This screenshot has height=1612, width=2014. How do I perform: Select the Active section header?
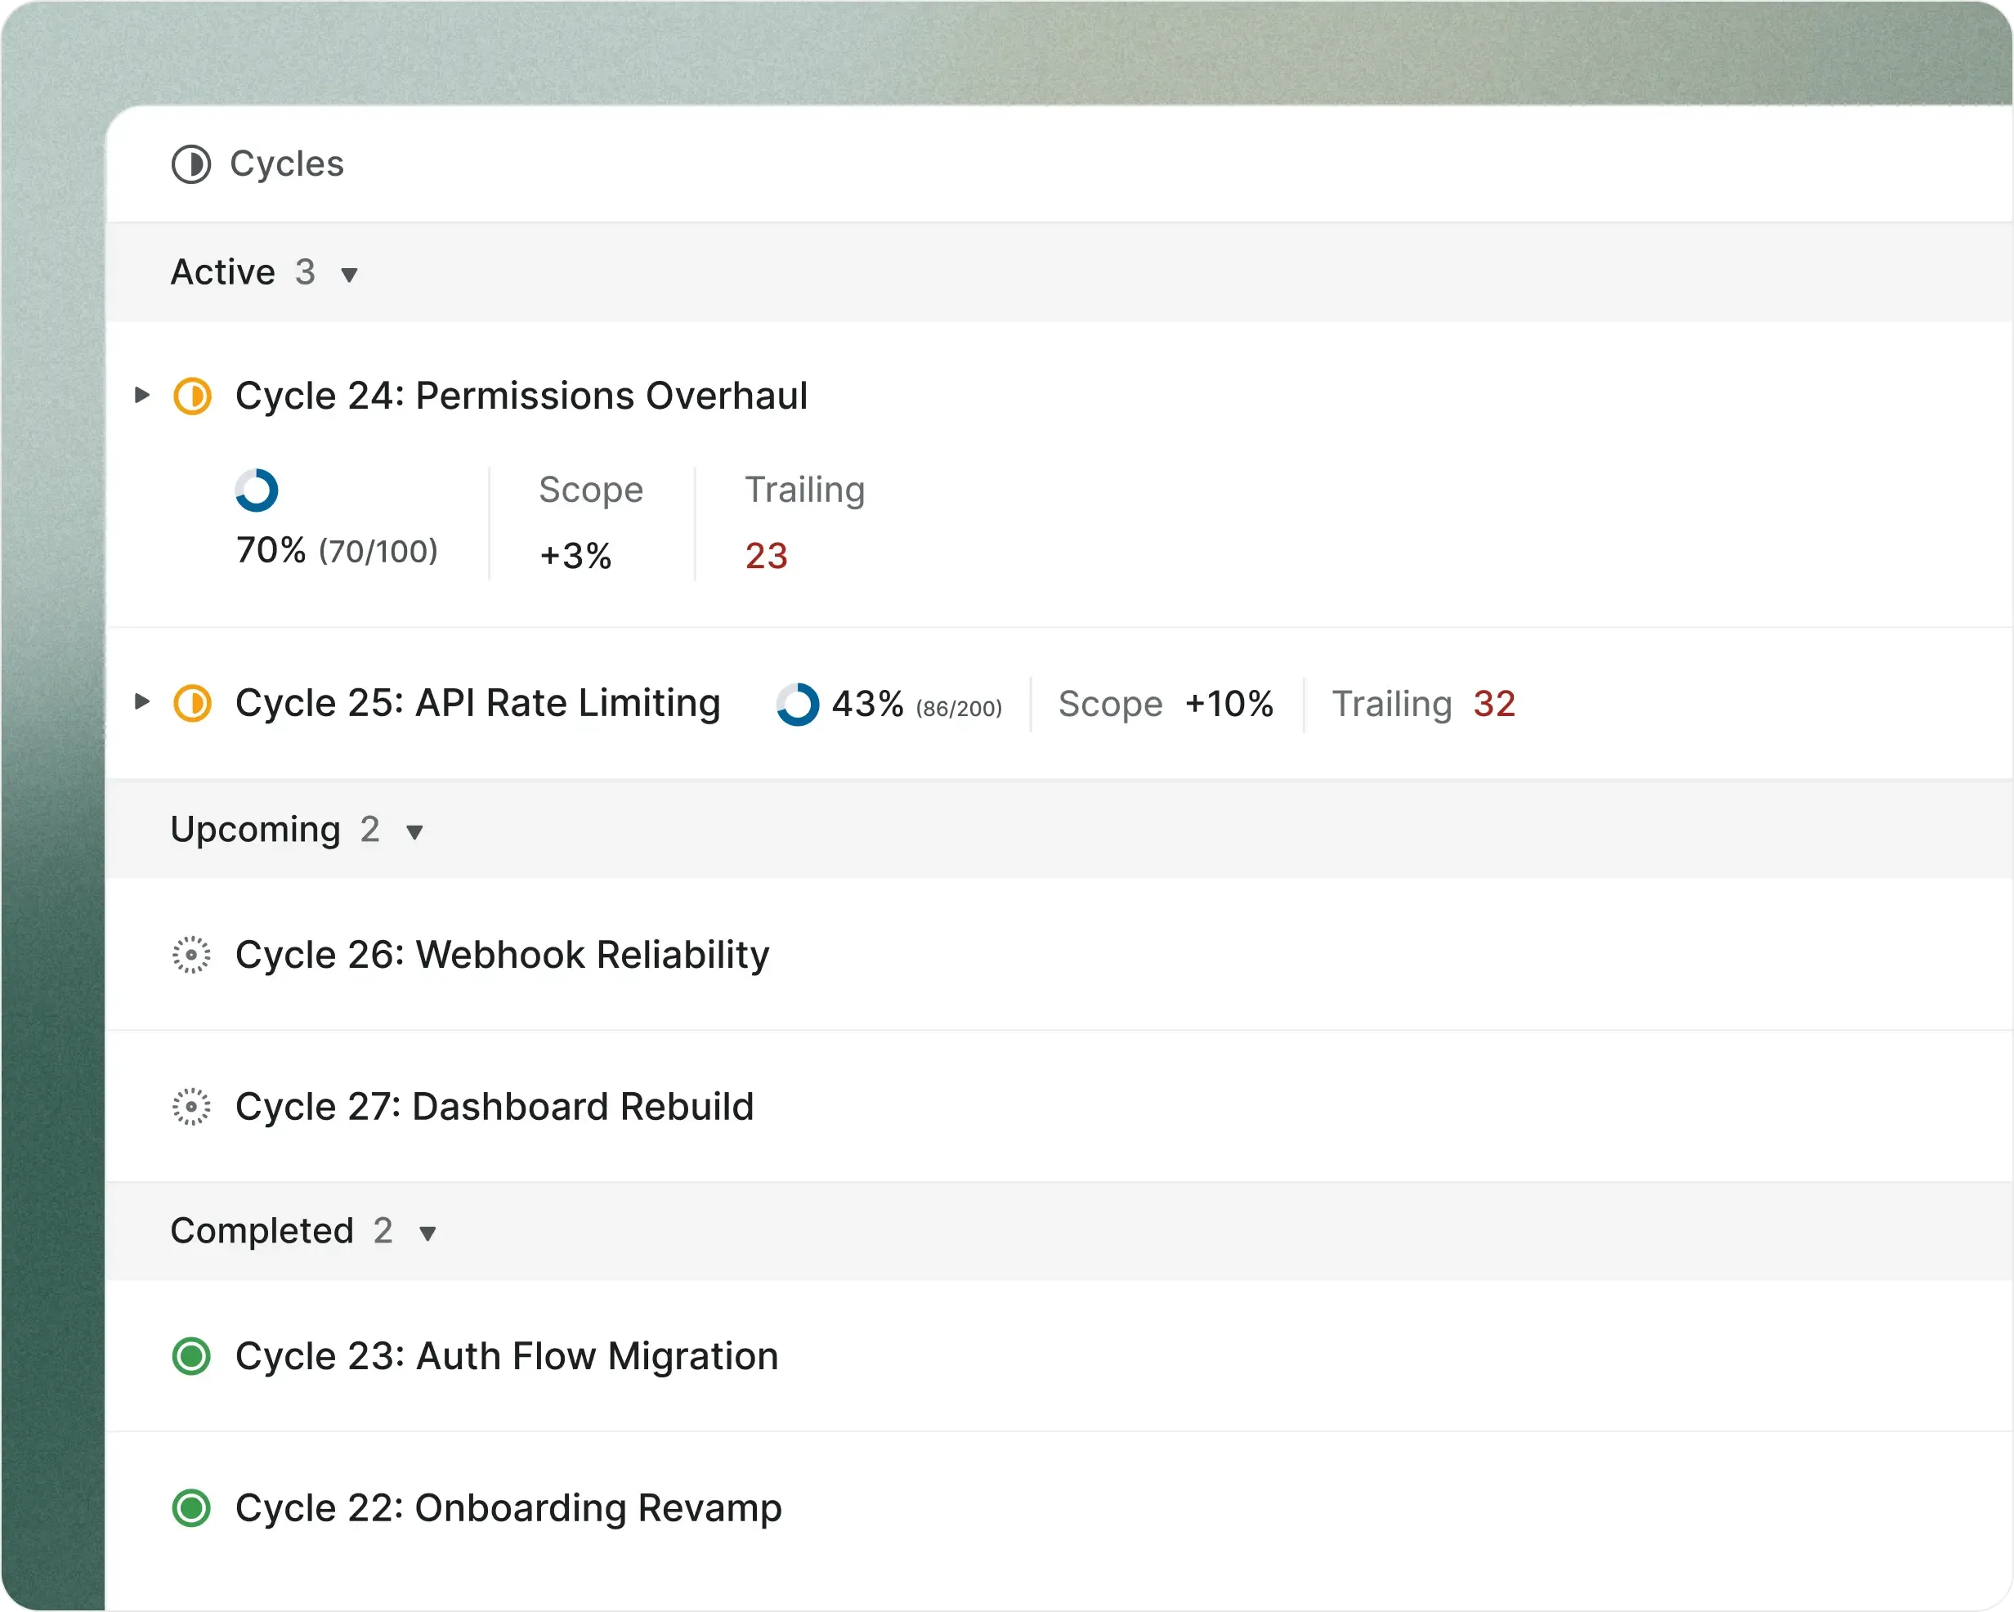pyautogui.click(x=222, y=272)
